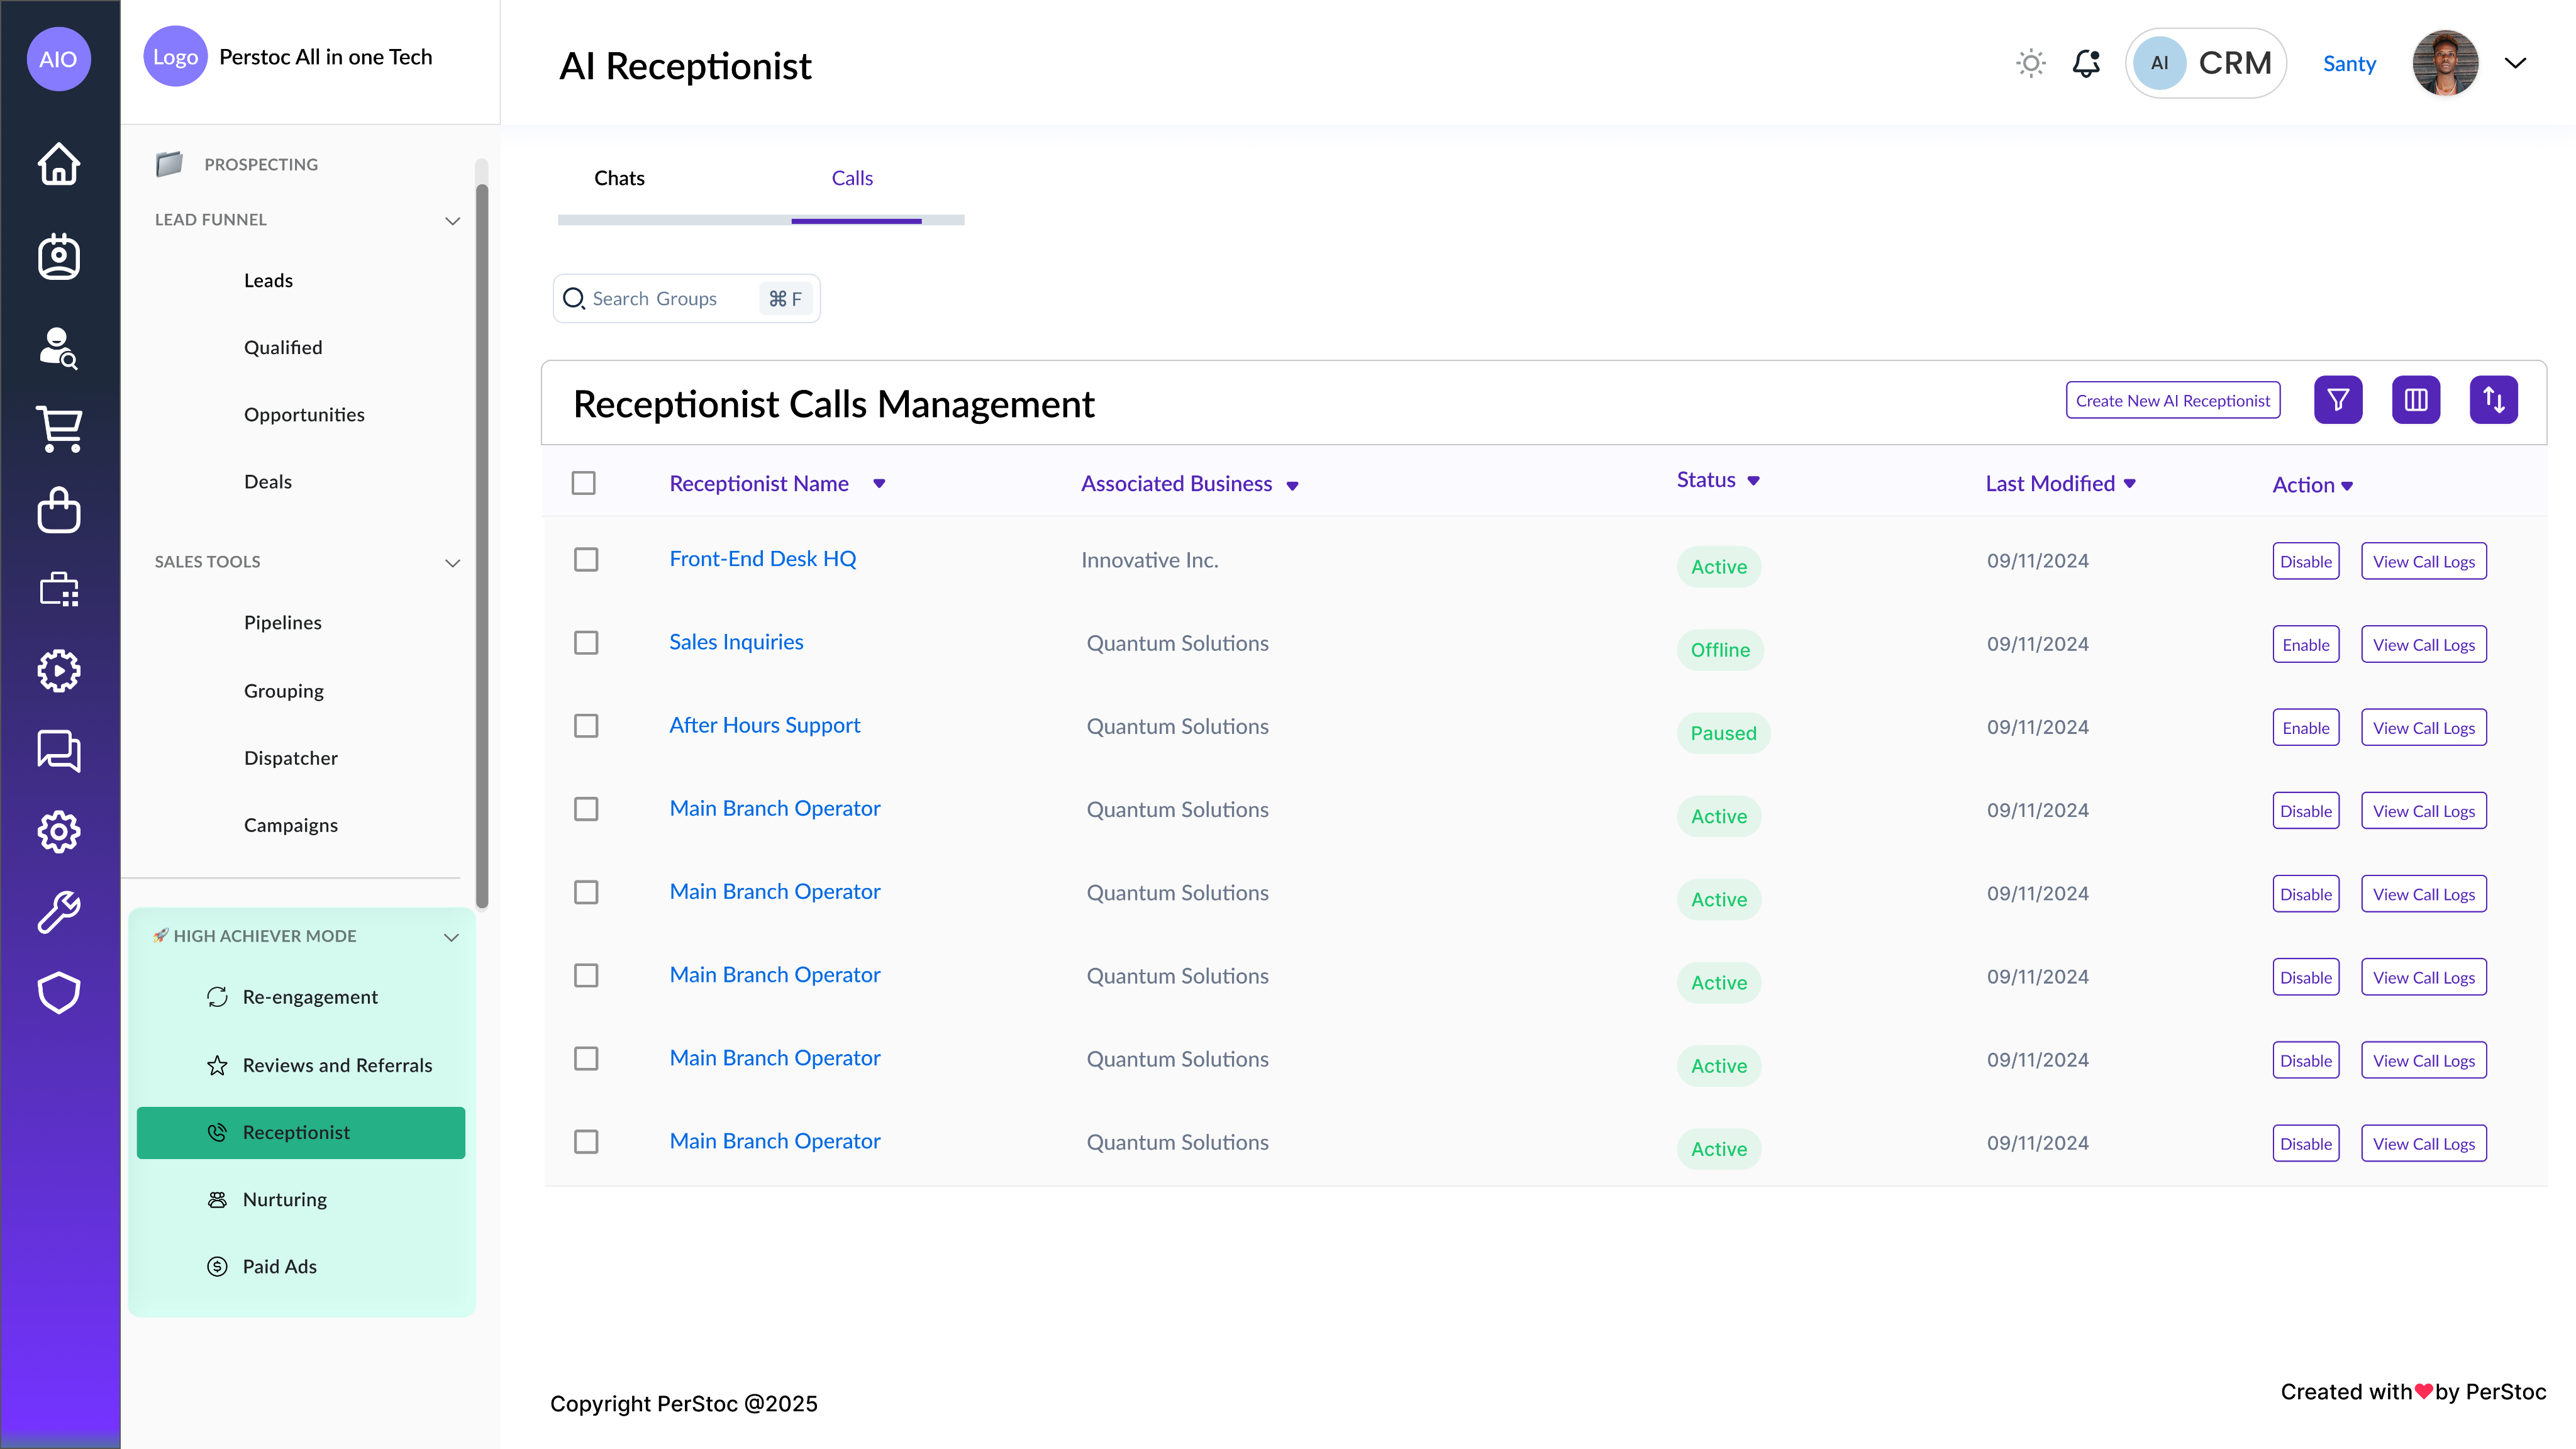Tick checkbox for Front-End Desk HQ

(586, 559)
